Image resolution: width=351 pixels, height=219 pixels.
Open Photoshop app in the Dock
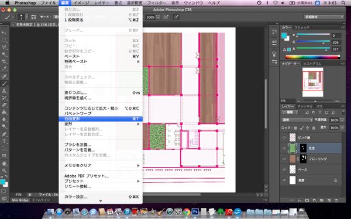[195, 211]
